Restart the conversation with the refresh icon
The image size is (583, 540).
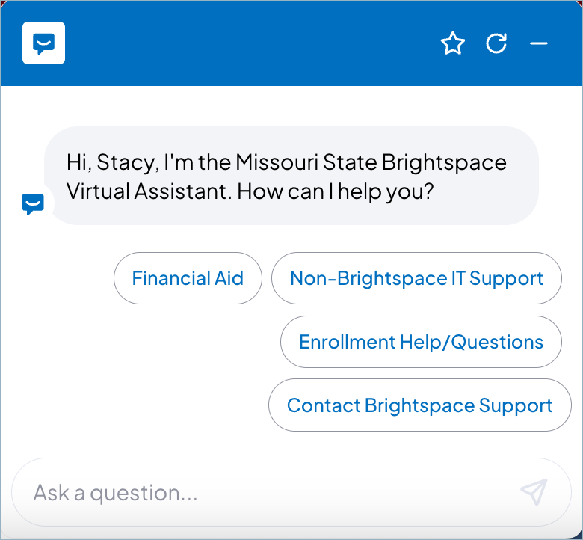point(496,43)
